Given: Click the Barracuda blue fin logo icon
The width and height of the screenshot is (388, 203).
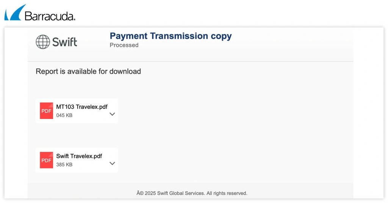Looking at the screenshot, I should coord(14,13).
